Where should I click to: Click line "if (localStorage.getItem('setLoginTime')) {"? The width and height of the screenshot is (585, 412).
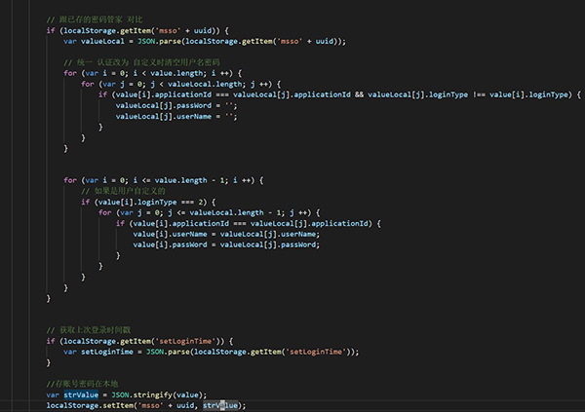tap(139, 341)
